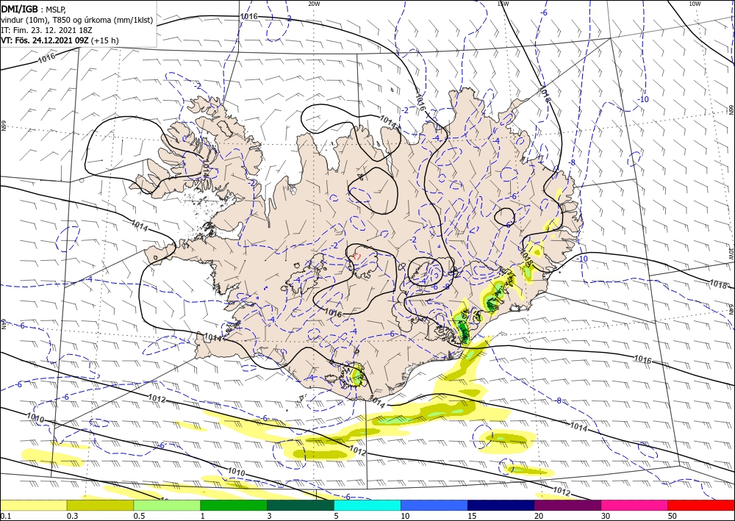Image resolution: width=735 pixels, height=521 pixels.
Task: Pick the purple 20–30 legend swatch
Action: [x=567, y=505]
